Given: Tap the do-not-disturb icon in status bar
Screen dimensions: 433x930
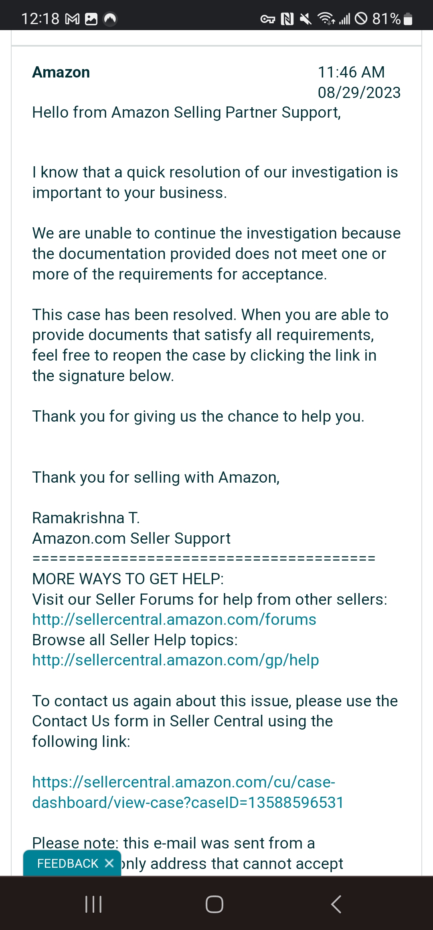Looking at the screenshot, I should tap(361, 18).
